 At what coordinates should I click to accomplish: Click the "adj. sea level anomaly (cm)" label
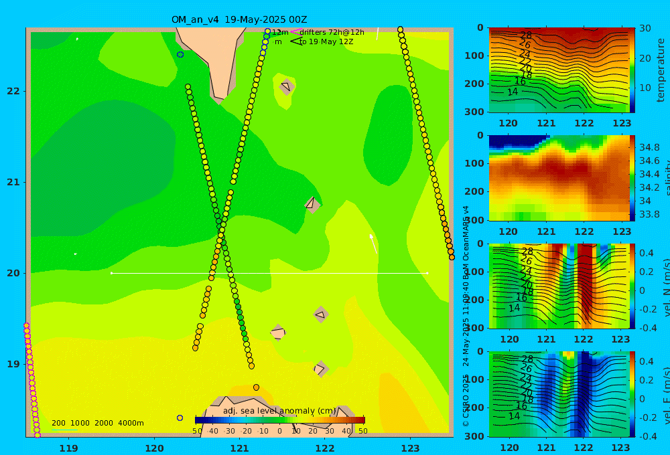279,411
